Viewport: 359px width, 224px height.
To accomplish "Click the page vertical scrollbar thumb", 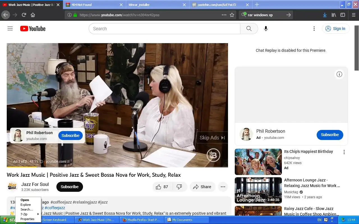I will pos(357,48).
